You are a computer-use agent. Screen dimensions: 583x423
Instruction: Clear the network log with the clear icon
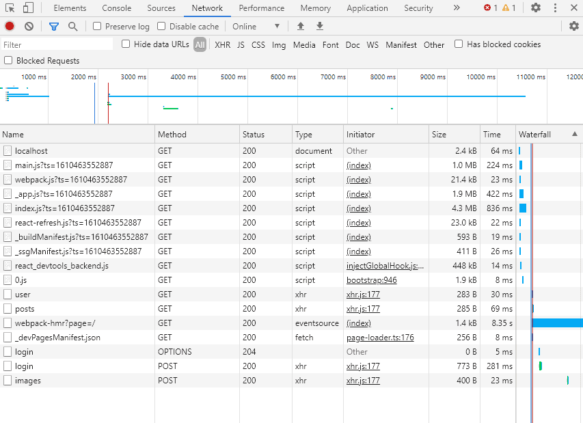(29, 27)
